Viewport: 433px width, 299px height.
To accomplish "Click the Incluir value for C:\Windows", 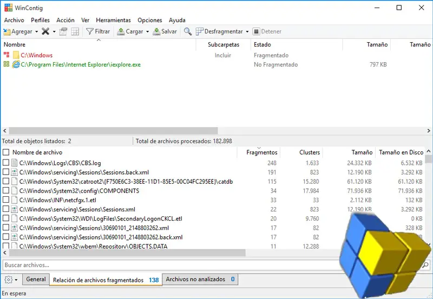I will pos(223,55).
